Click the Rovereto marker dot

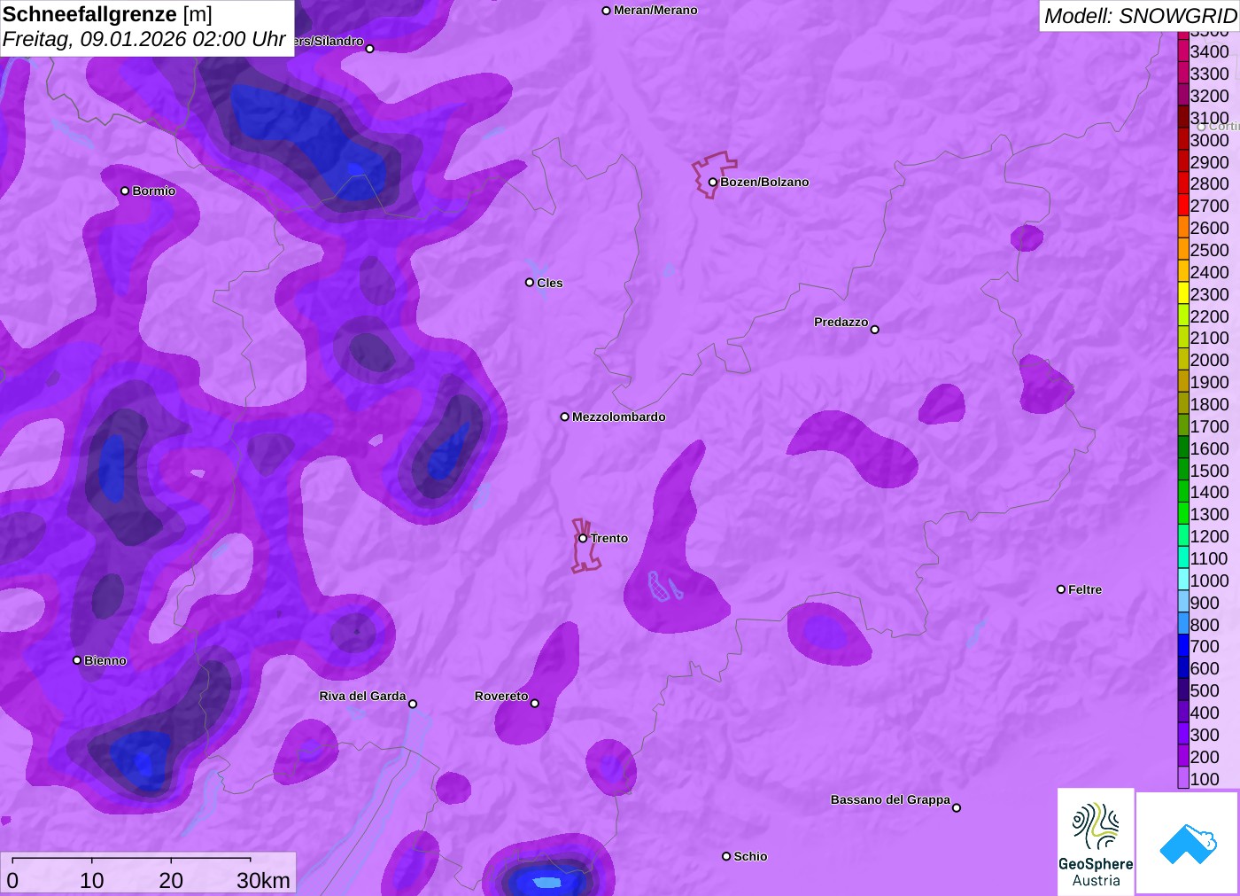click(535, 704)
